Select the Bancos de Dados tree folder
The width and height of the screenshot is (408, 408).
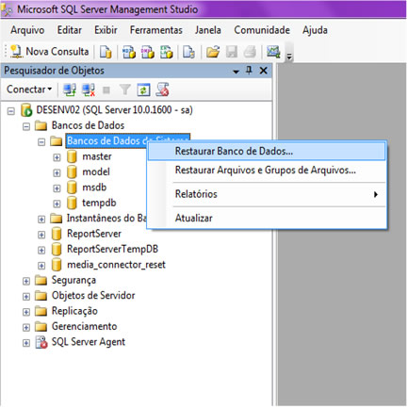pos(88,125)
